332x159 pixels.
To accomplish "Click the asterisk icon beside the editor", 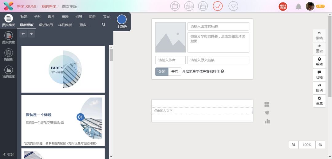I will 267,113.
